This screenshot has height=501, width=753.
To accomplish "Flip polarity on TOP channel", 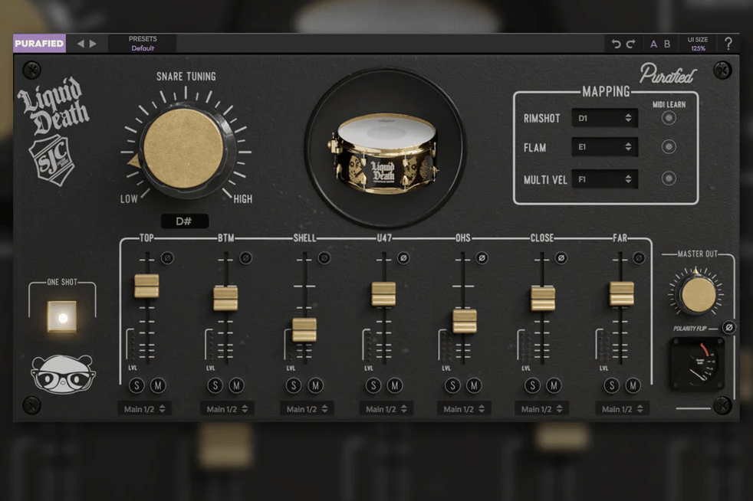I will 167,257.
